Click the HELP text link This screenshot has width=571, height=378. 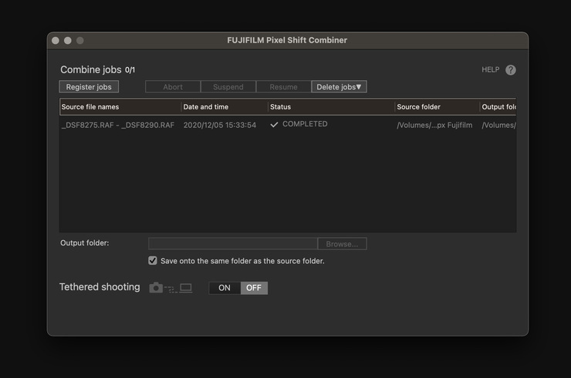tap(491, 69)
